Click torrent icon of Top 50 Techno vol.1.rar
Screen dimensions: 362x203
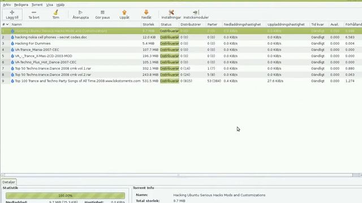click(12, 68)
